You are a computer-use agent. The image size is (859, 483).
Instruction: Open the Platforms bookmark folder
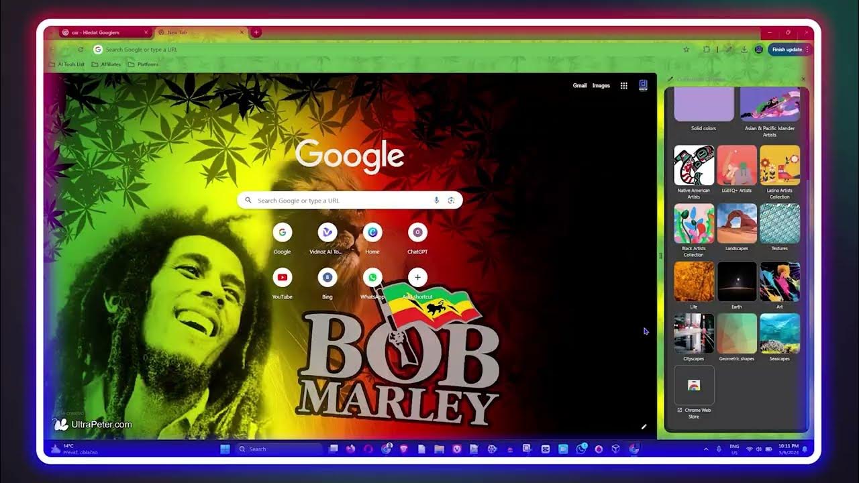(x=143, y=64)
